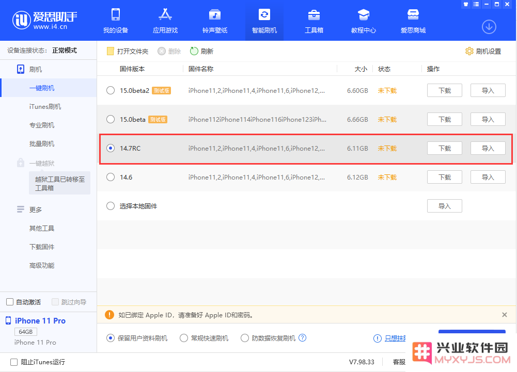
Task: Click the 测试版 tag on the 15.0beta2 row
Action: pyautogui.click(x=161, y=91)
